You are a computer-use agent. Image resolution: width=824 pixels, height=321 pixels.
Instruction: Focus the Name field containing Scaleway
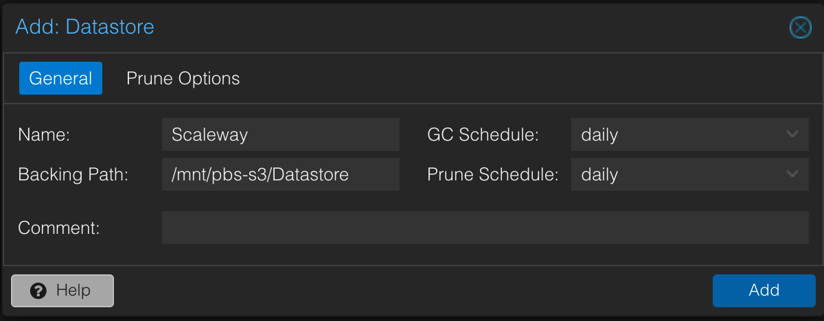click(281, 134)
